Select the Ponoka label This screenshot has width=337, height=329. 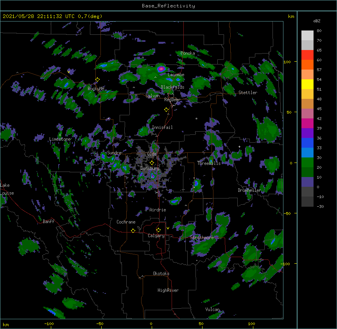point(188,53)
